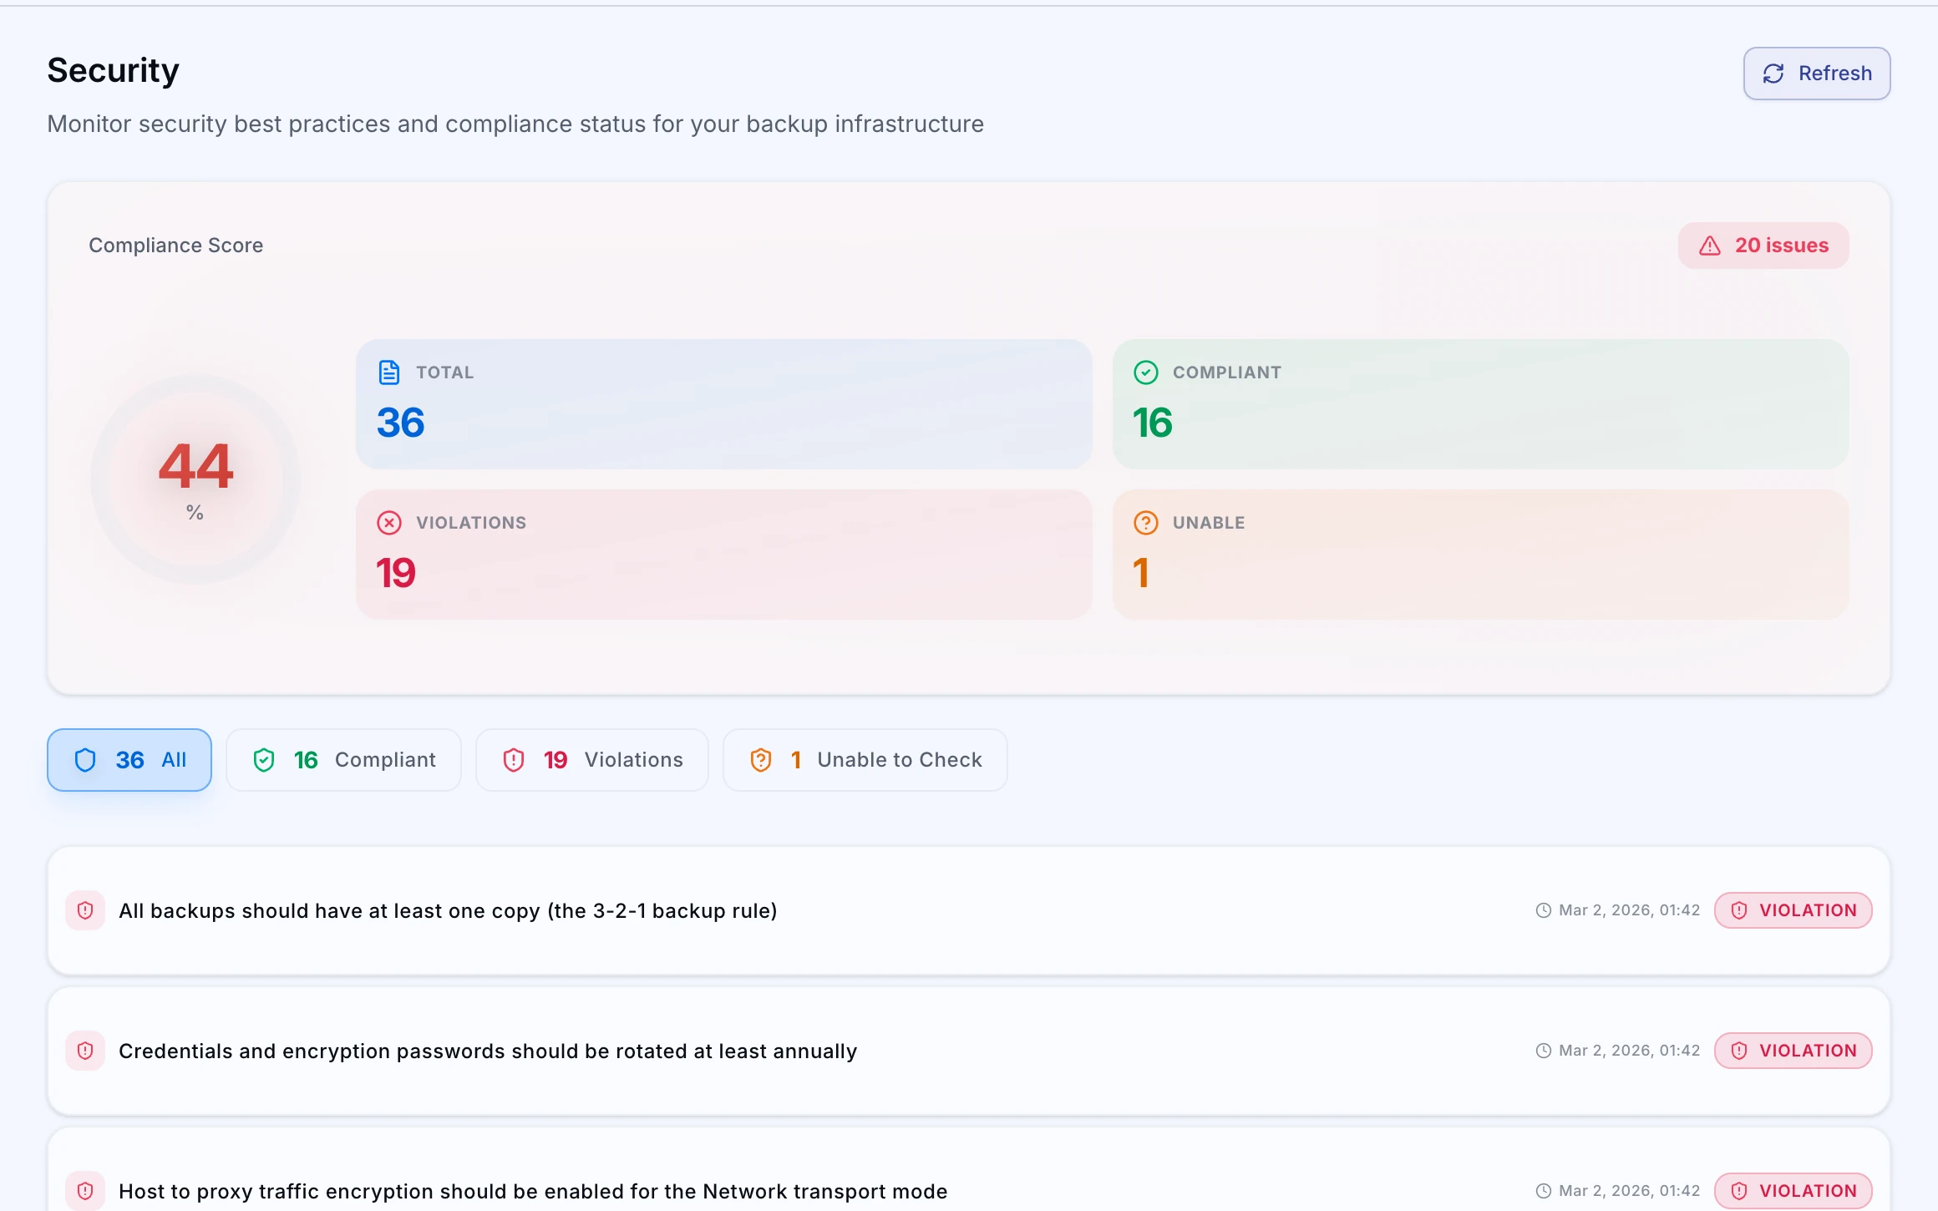Open the 20 issues badge
The height and width of the screenshot is (1211, 1938).
[1763, 246]
